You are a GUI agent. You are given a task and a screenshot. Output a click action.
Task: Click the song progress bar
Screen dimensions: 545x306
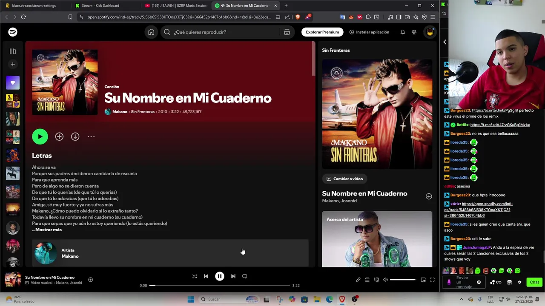[x=220, y=285]
